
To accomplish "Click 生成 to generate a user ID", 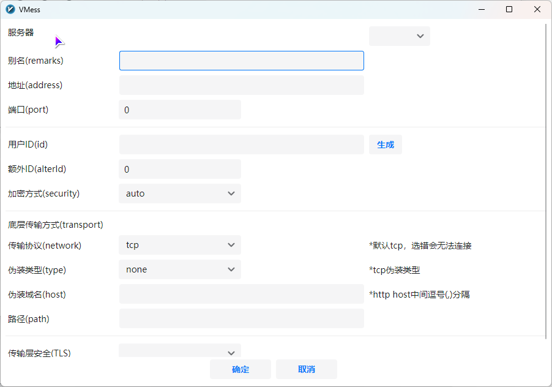I will point(385,145).
